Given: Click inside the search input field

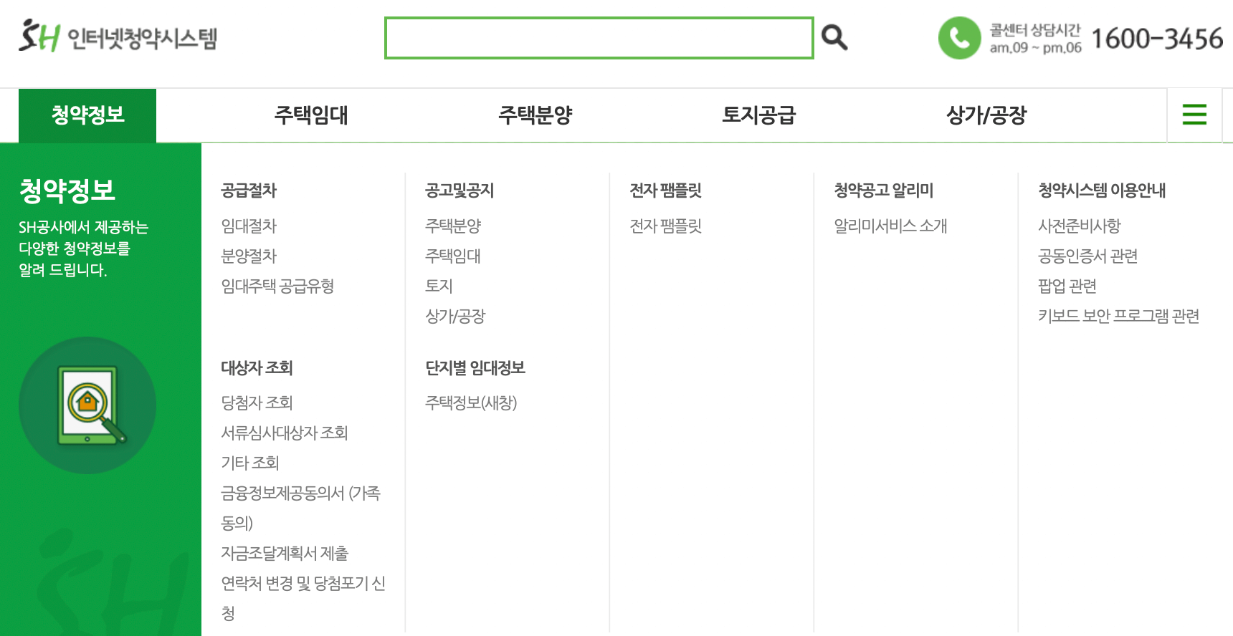Looking at the screenshot, I should (599, 38).
